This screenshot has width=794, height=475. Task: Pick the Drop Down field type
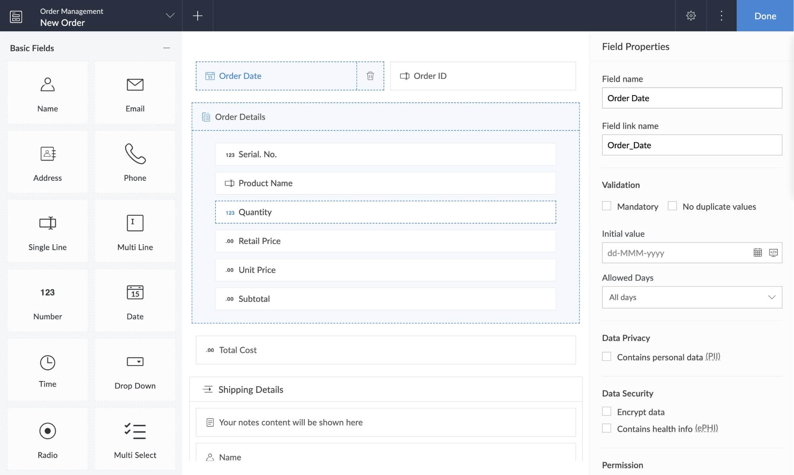point(135,370)
